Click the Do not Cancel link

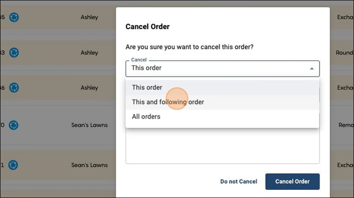click(239, 182)
